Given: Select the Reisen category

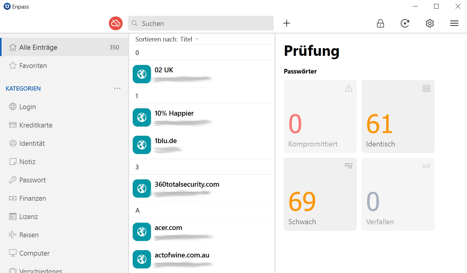Looking at the screenshot, I should (64, 235).
